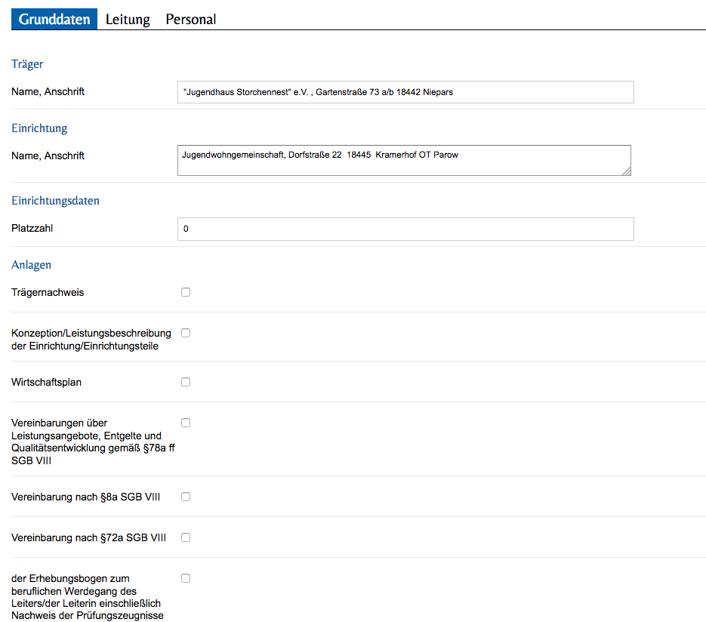The height and width of the screenshot is (622, 706).
Task: Enable the Erhebungsbogen zum beruflichen Werdegang checkbox
Action: [186, 578]
